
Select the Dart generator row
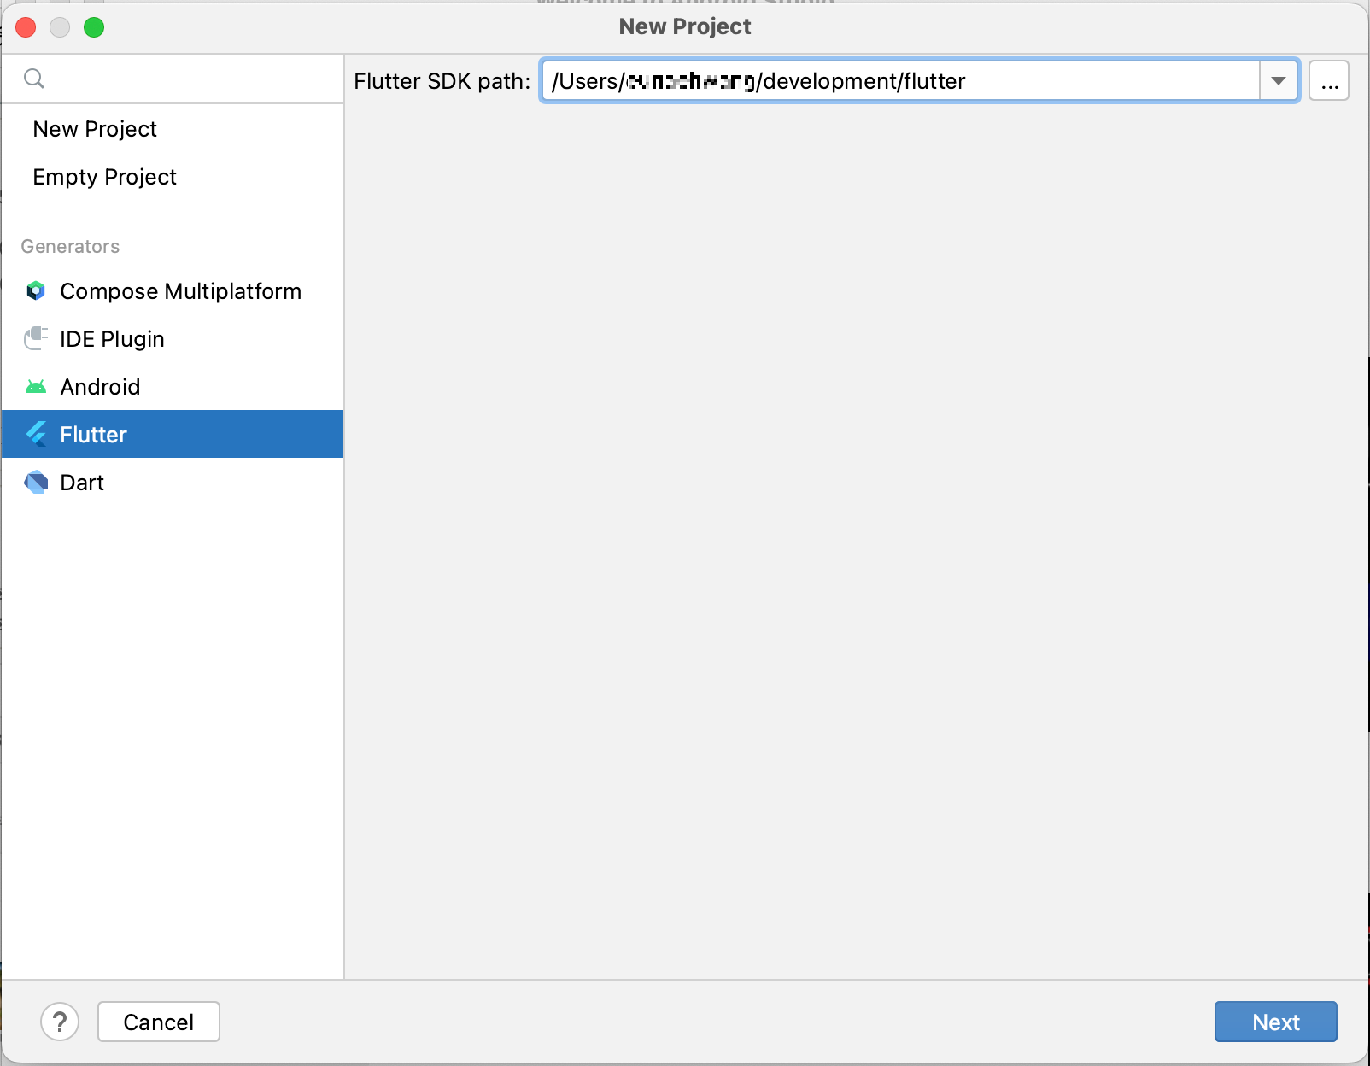click(173, 483)
